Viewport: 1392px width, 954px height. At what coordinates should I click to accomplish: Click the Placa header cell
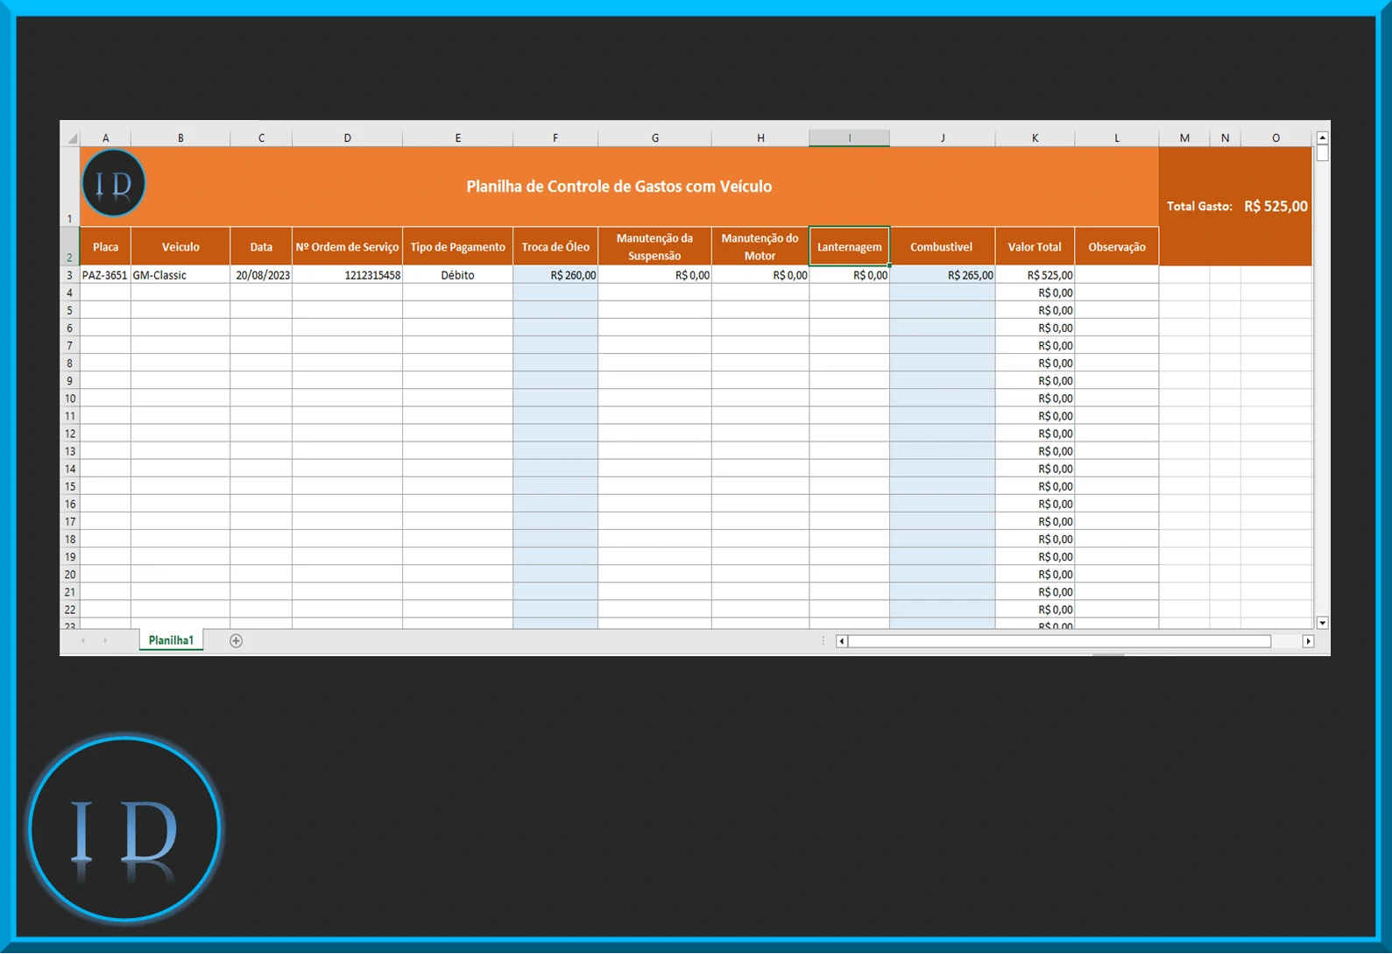(x=106, y=247)
